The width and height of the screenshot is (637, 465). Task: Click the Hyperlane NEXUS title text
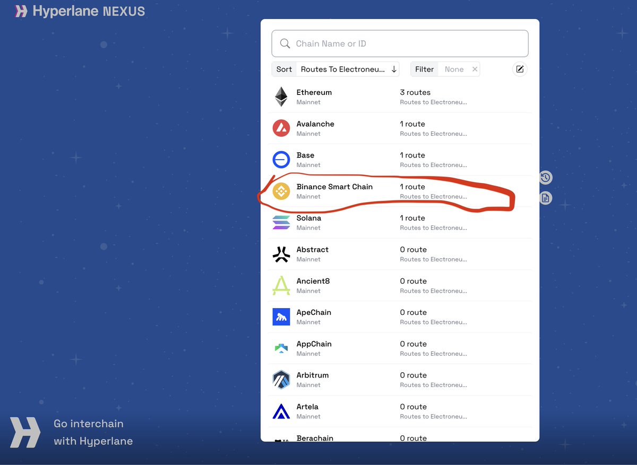click(x=89, y=11)
